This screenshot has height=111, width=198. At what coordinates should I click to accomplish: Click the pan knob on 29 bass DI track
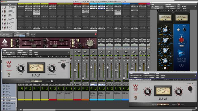[x=85, y=52]
